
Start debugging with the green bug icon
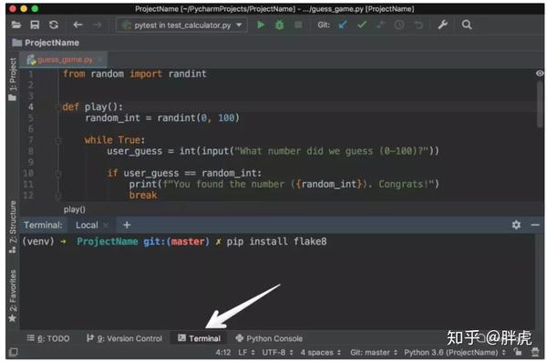[280, 25]
